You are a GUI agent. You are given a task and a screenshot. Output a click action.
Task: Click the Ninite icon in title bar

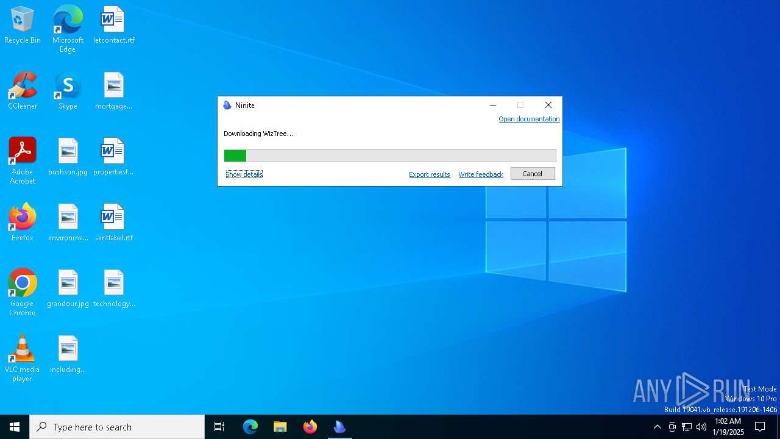[227, 105]
